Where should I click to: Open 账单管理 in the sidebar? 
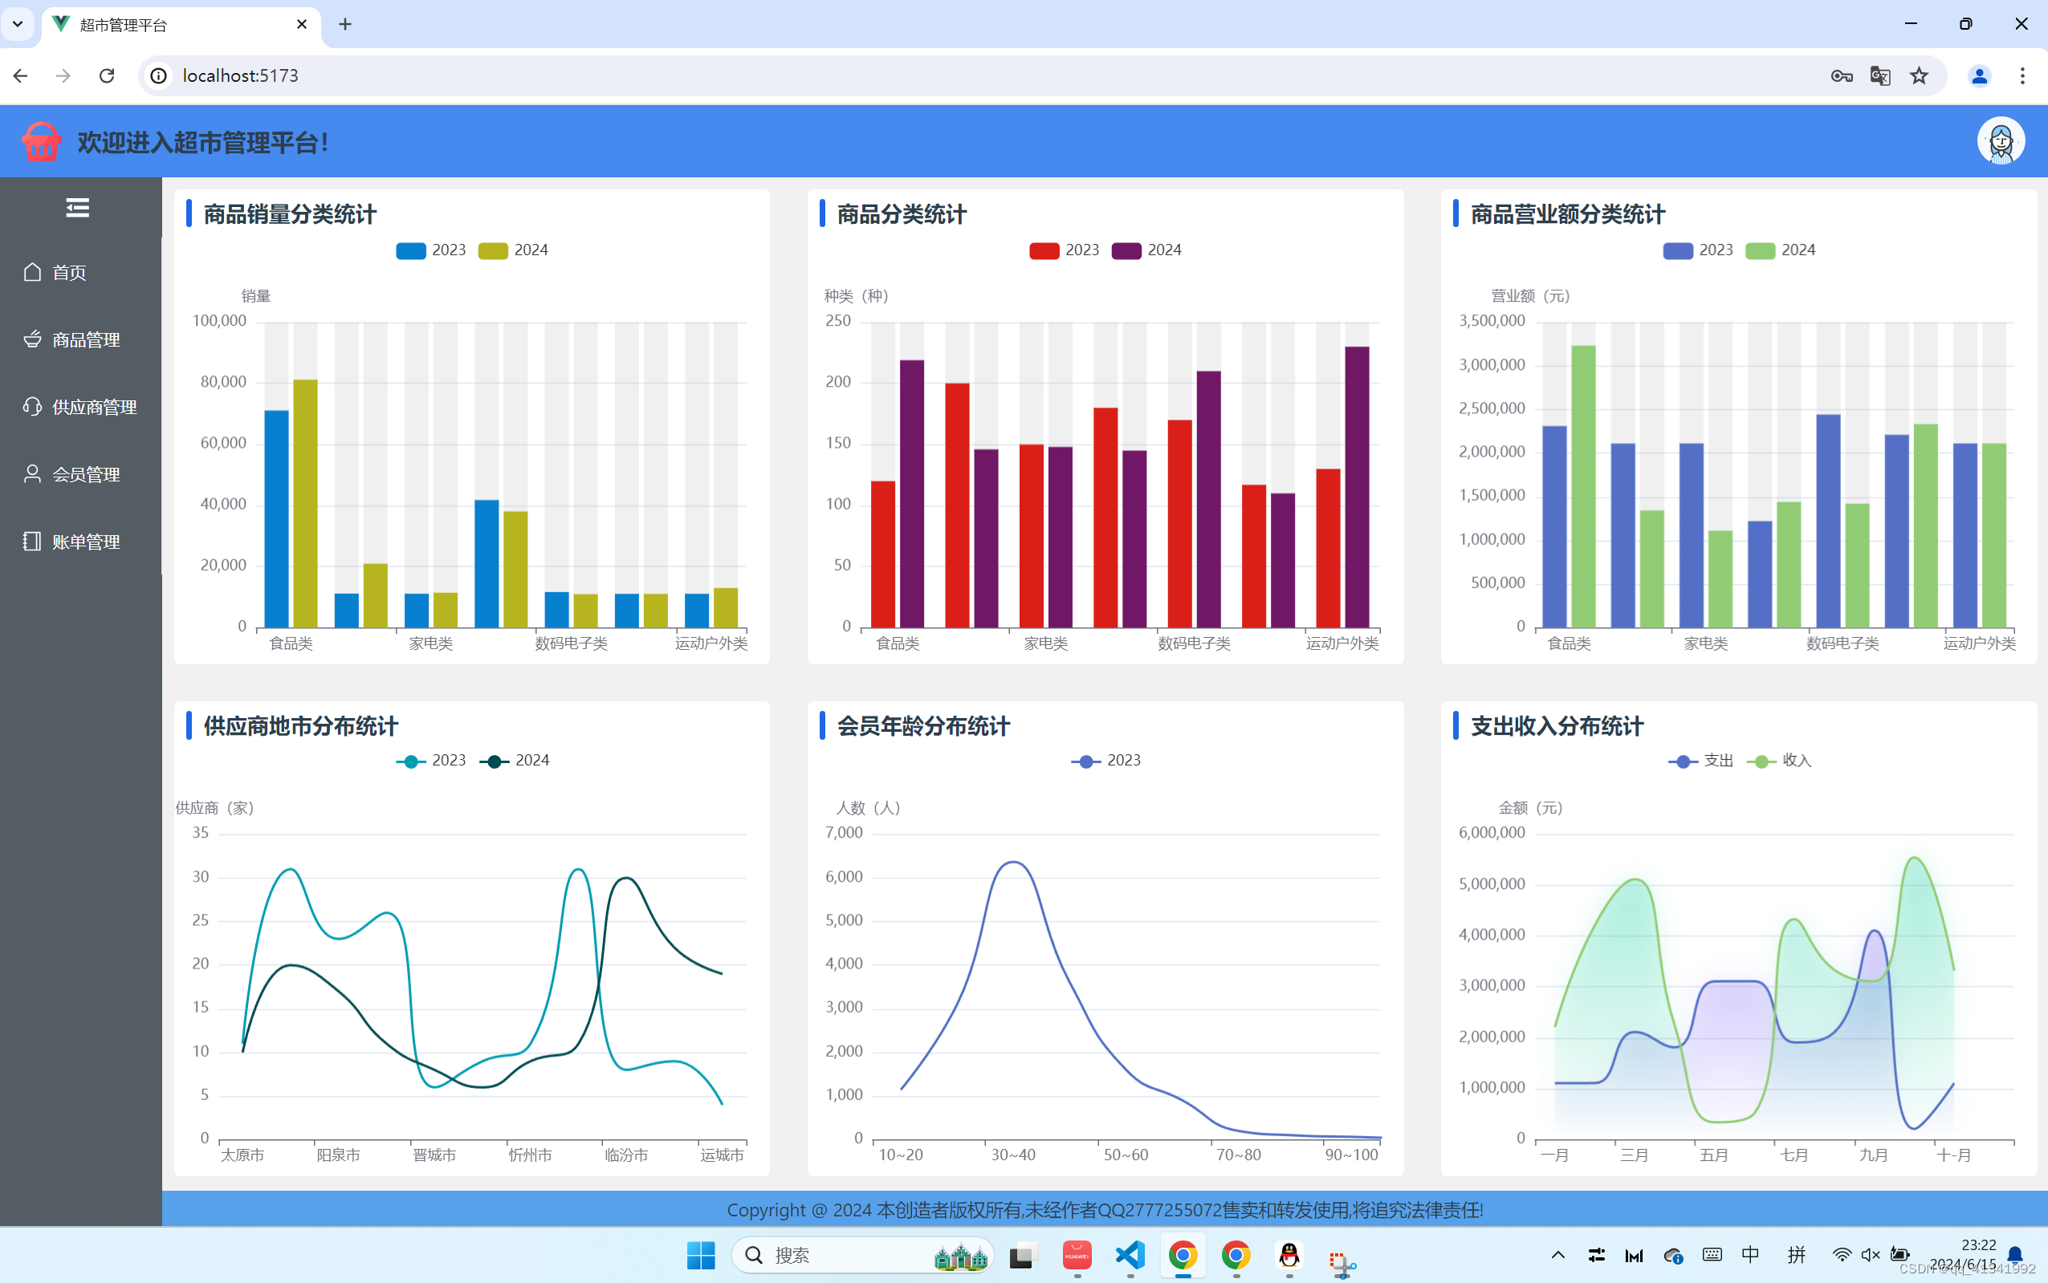click(80, 542)
